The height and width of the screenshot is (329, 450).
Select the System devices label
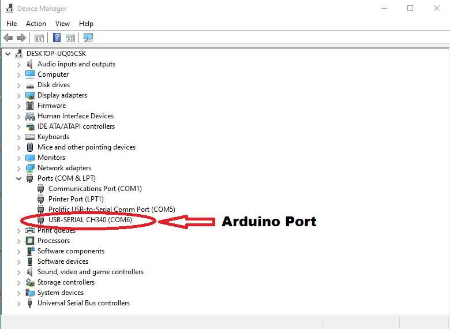(61, 293)
